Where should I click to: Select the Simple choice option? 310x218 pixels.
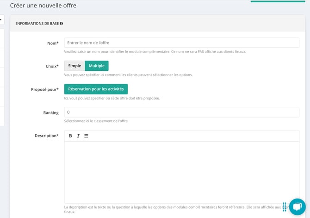(74, 66)
